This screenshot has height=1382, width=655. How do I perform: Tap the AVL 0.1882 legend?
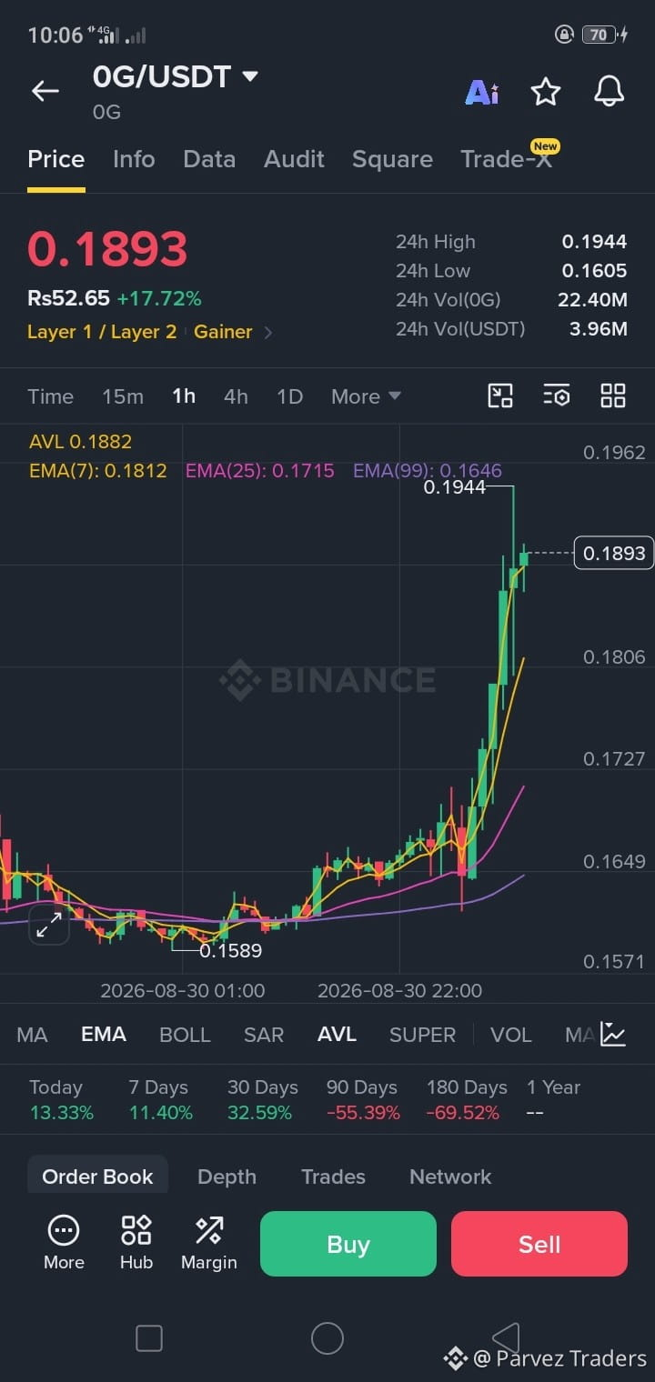(x=80, y=442)
